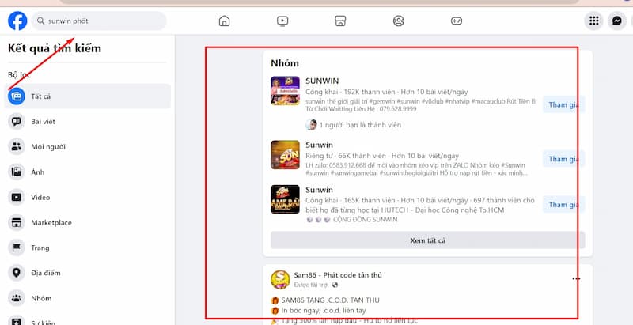Click the 'Nhóm' group icon in sidebar
The image size is (633, 325).
tap(17, 298)
